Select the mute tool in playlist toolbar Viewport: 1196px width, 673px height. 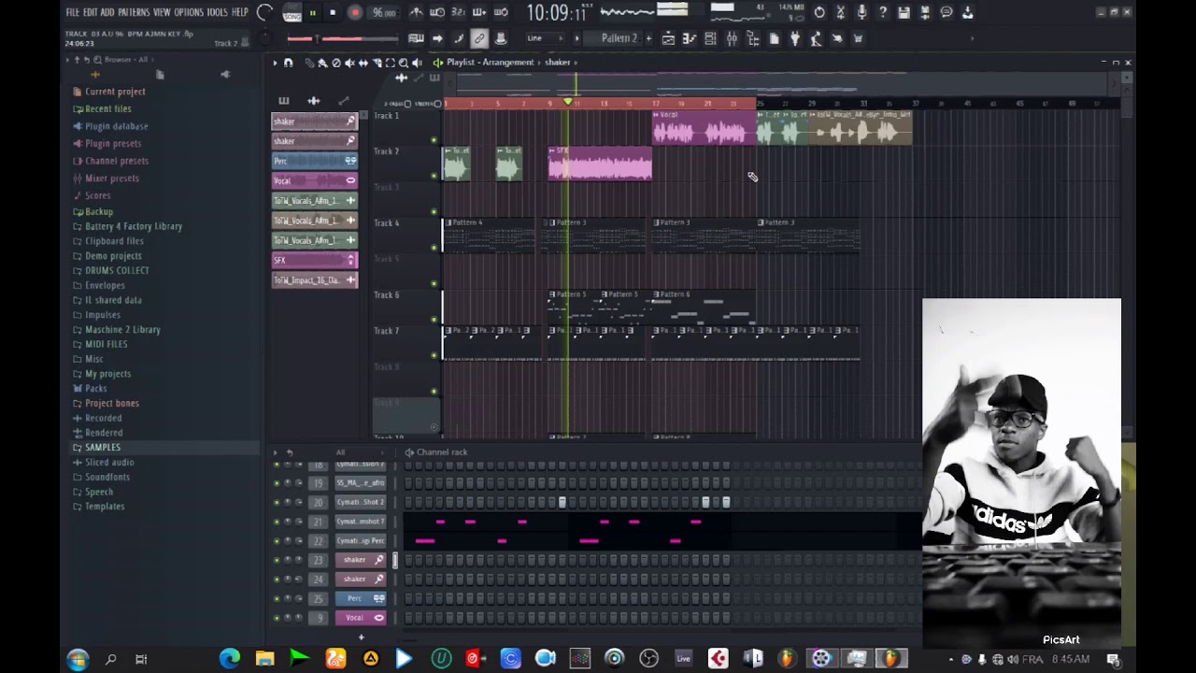tap(349, 63)
